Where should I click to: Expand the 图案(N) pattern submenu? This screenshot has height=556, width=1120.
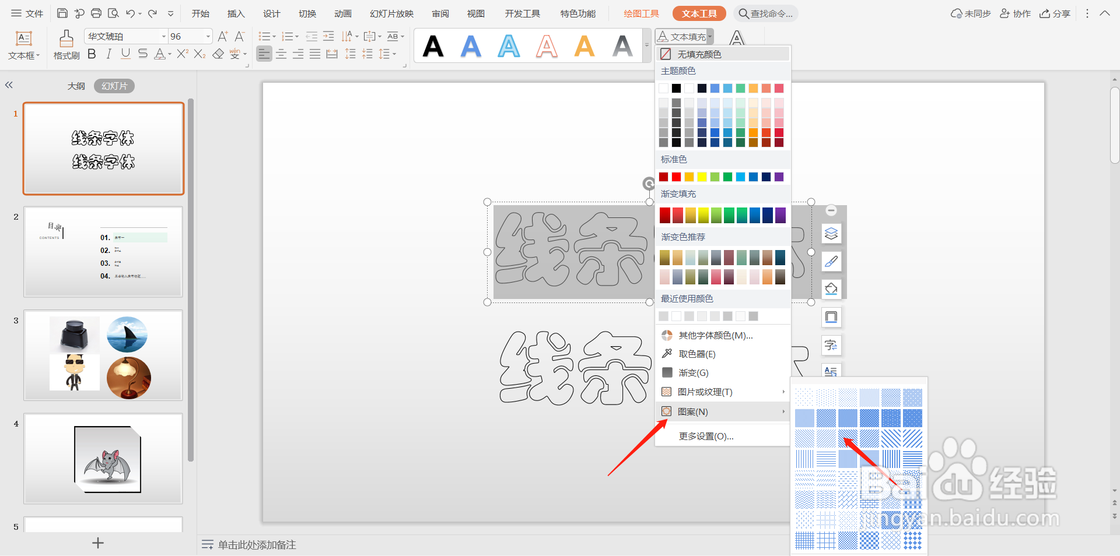tap(723, 411)
